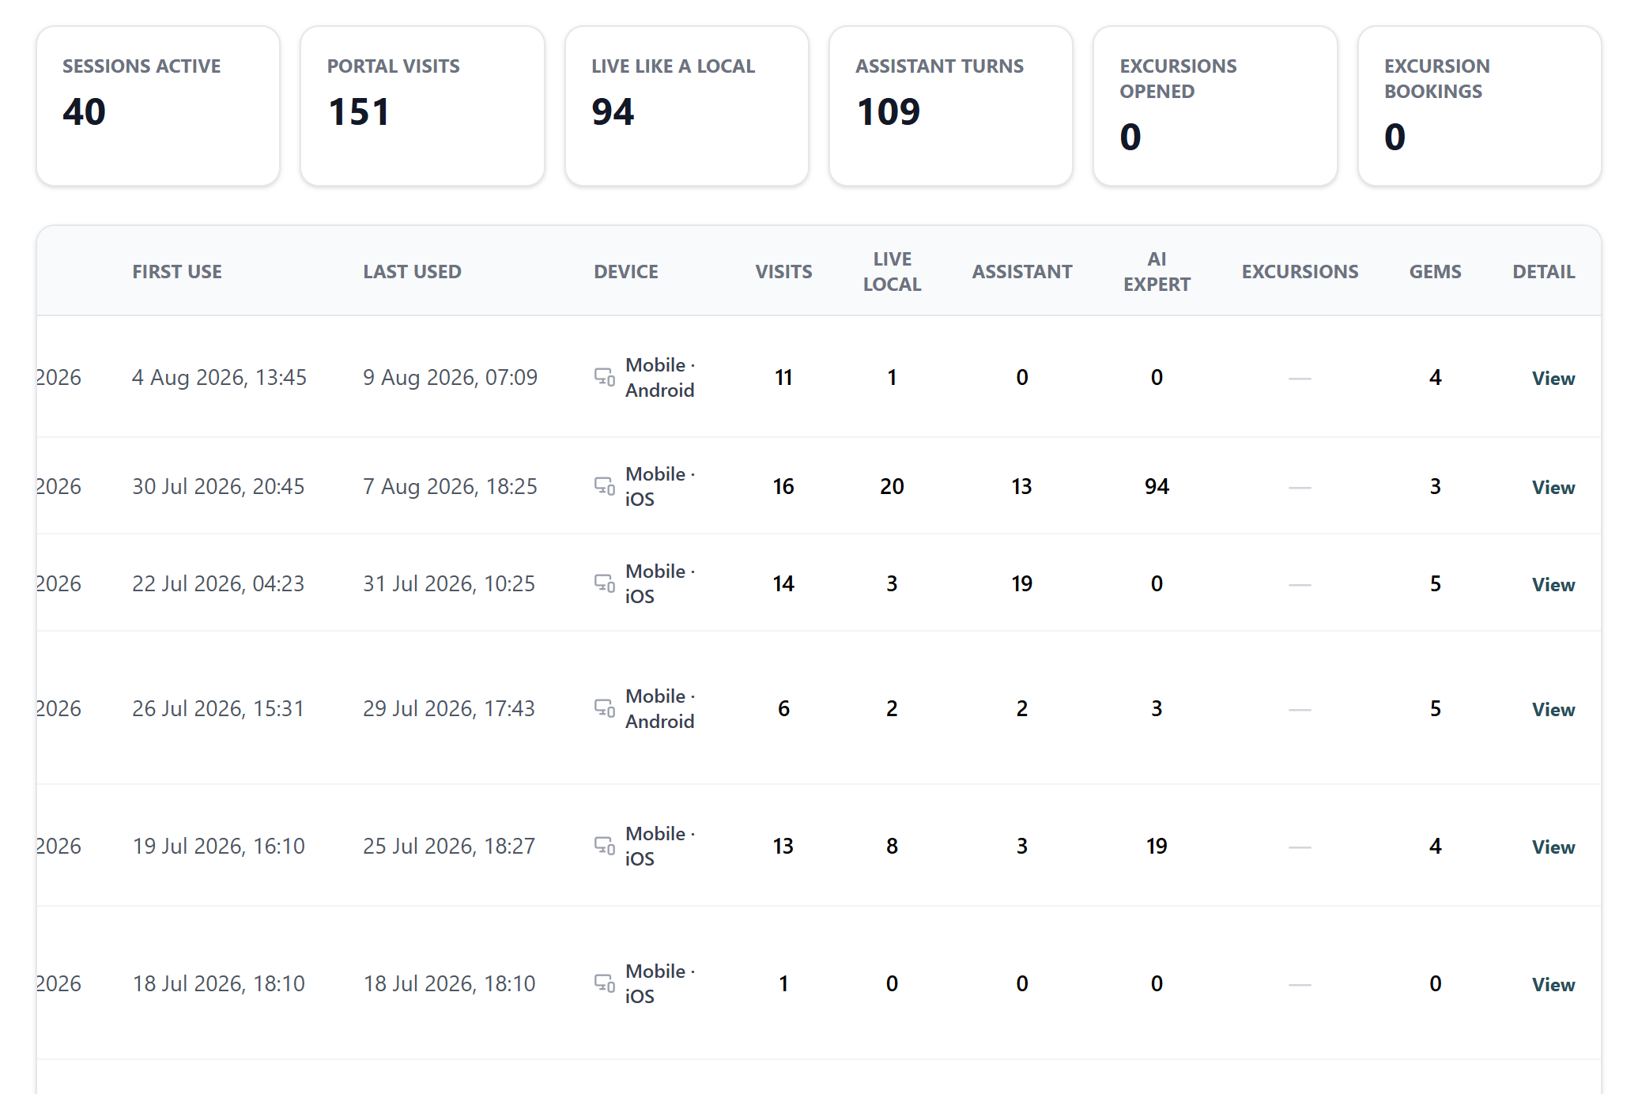
Task: Open View link for 7 Aug 2026 session
Action: pos(1553,487)
